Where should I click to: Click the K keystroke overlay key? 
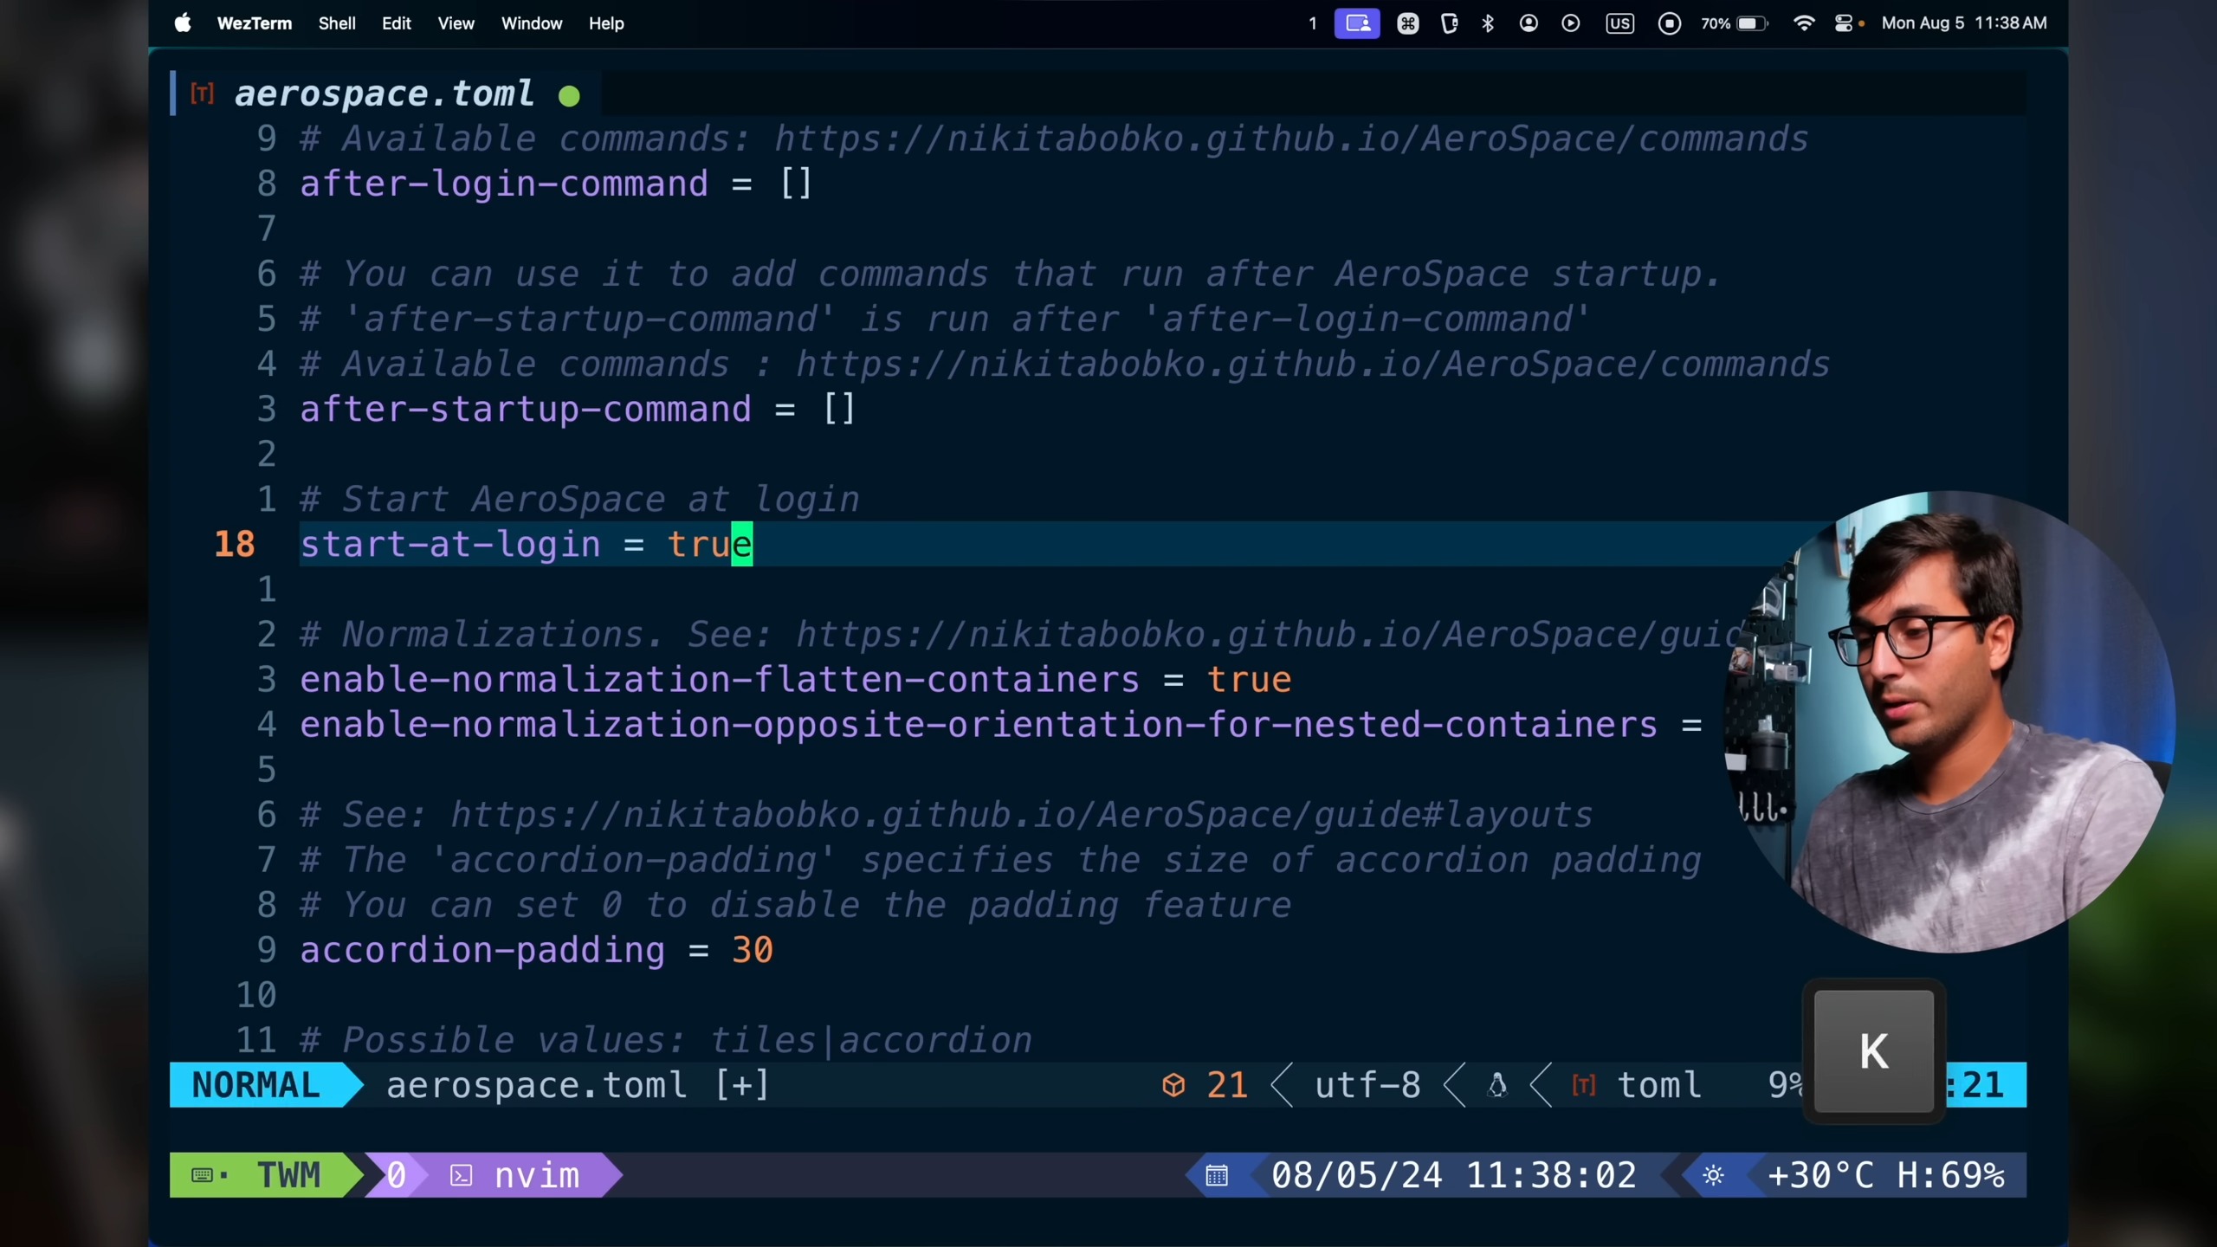1873,1051
